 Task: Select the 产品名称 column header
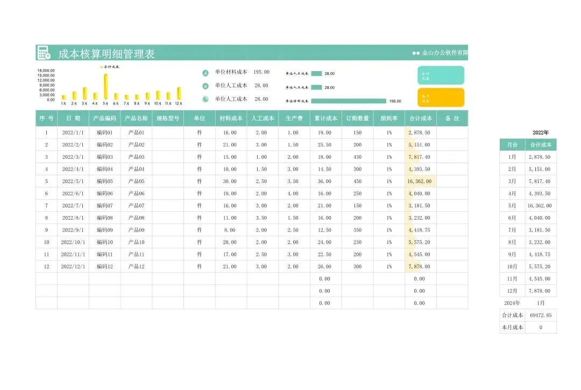pyautogui.click(x=136, y=119)
